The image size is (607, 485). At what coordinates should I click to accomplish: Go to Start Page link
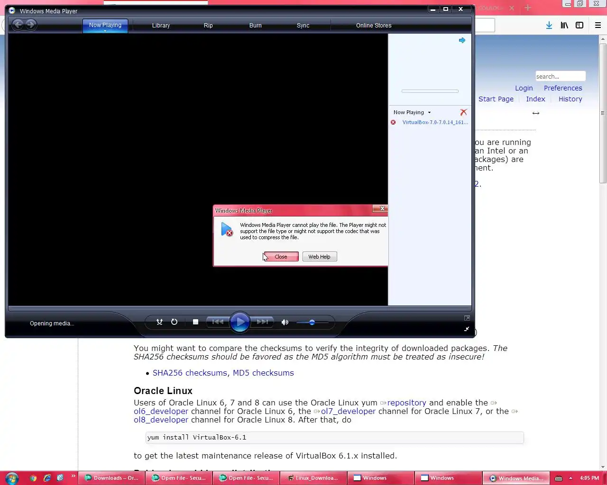(496, 99)
